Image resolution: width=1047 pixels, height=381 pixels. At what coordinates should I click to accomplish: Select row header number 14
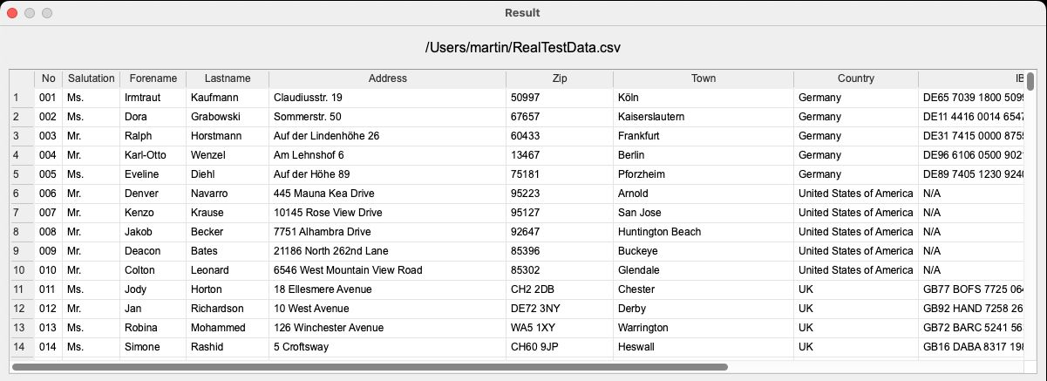(22, 347)
